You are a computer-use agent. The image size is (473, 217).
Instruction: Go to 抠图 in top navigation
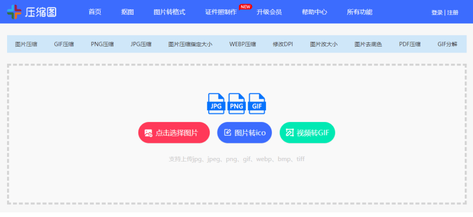click(128, 12)
